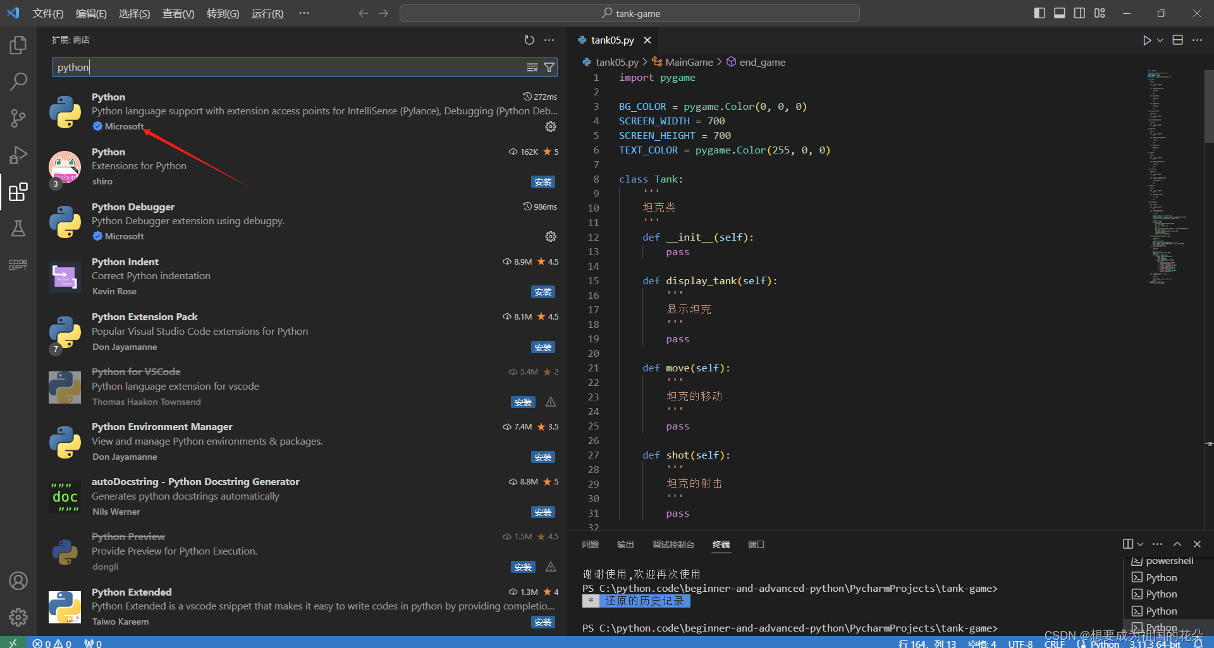Expand the split terminal dropdown
The width and height of the screenshot is (1214, 648).
tap(1141, 544)
